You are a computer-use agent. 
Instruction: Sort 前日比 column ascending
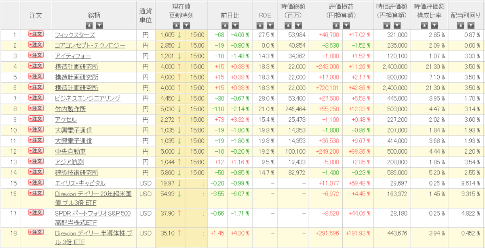pos(225,25)
